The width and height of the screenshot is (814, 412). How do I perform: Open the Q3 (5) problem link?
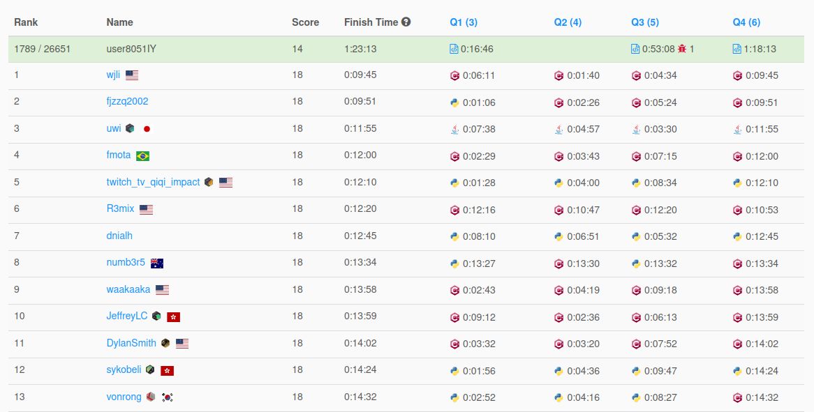click(645, 22)
